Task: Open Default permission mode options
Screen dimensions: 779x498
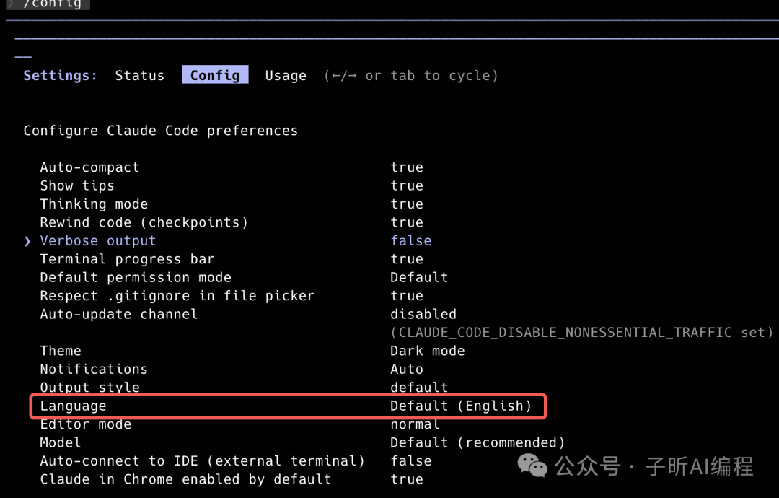Action: pyautogui.click(x=419, y=278)
